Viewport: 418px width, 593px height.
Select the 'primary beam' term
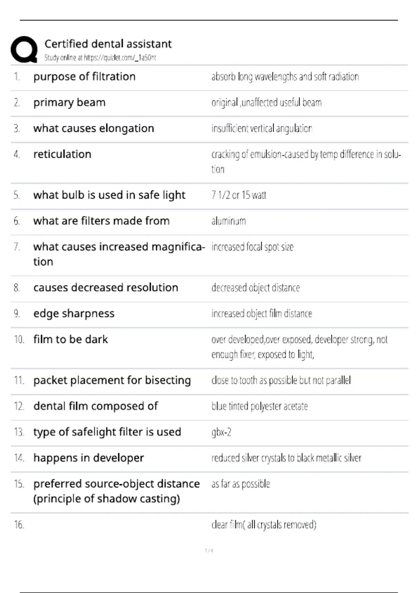(x=69, y=103)
